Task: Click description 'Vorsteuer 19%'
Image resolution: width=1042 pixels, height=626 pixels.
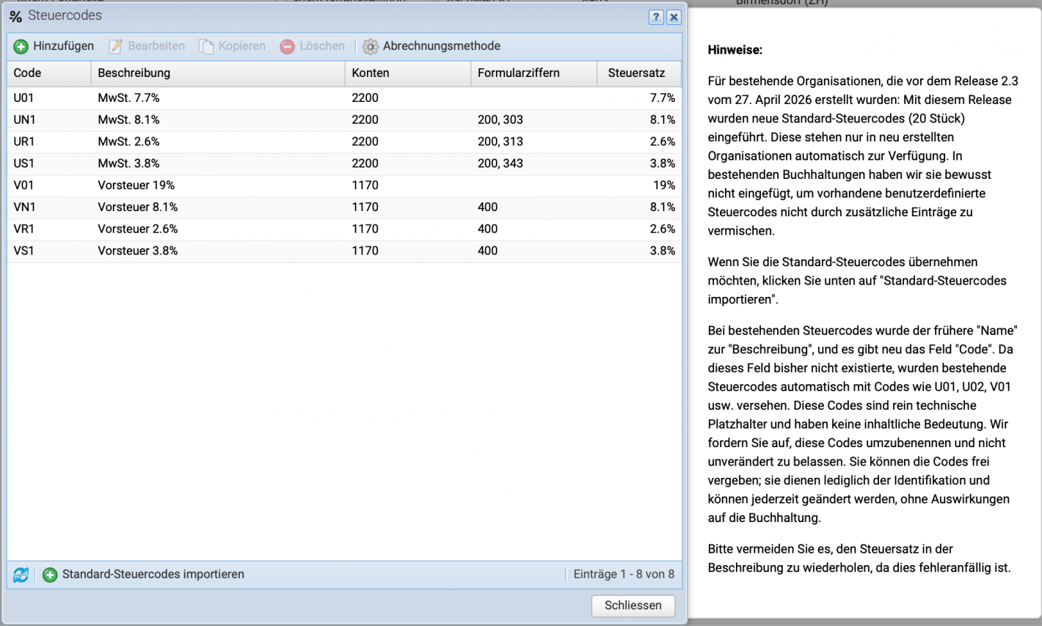Action: pyautogui.click(x=136, y=185)
